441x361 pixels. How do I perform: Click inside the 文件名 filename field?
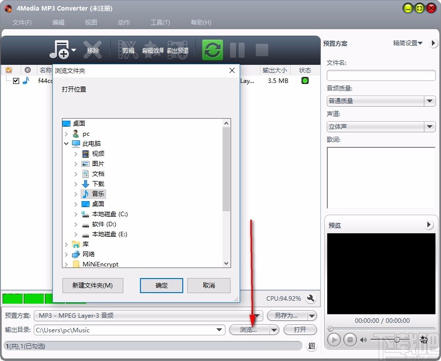tap(381, 75)
